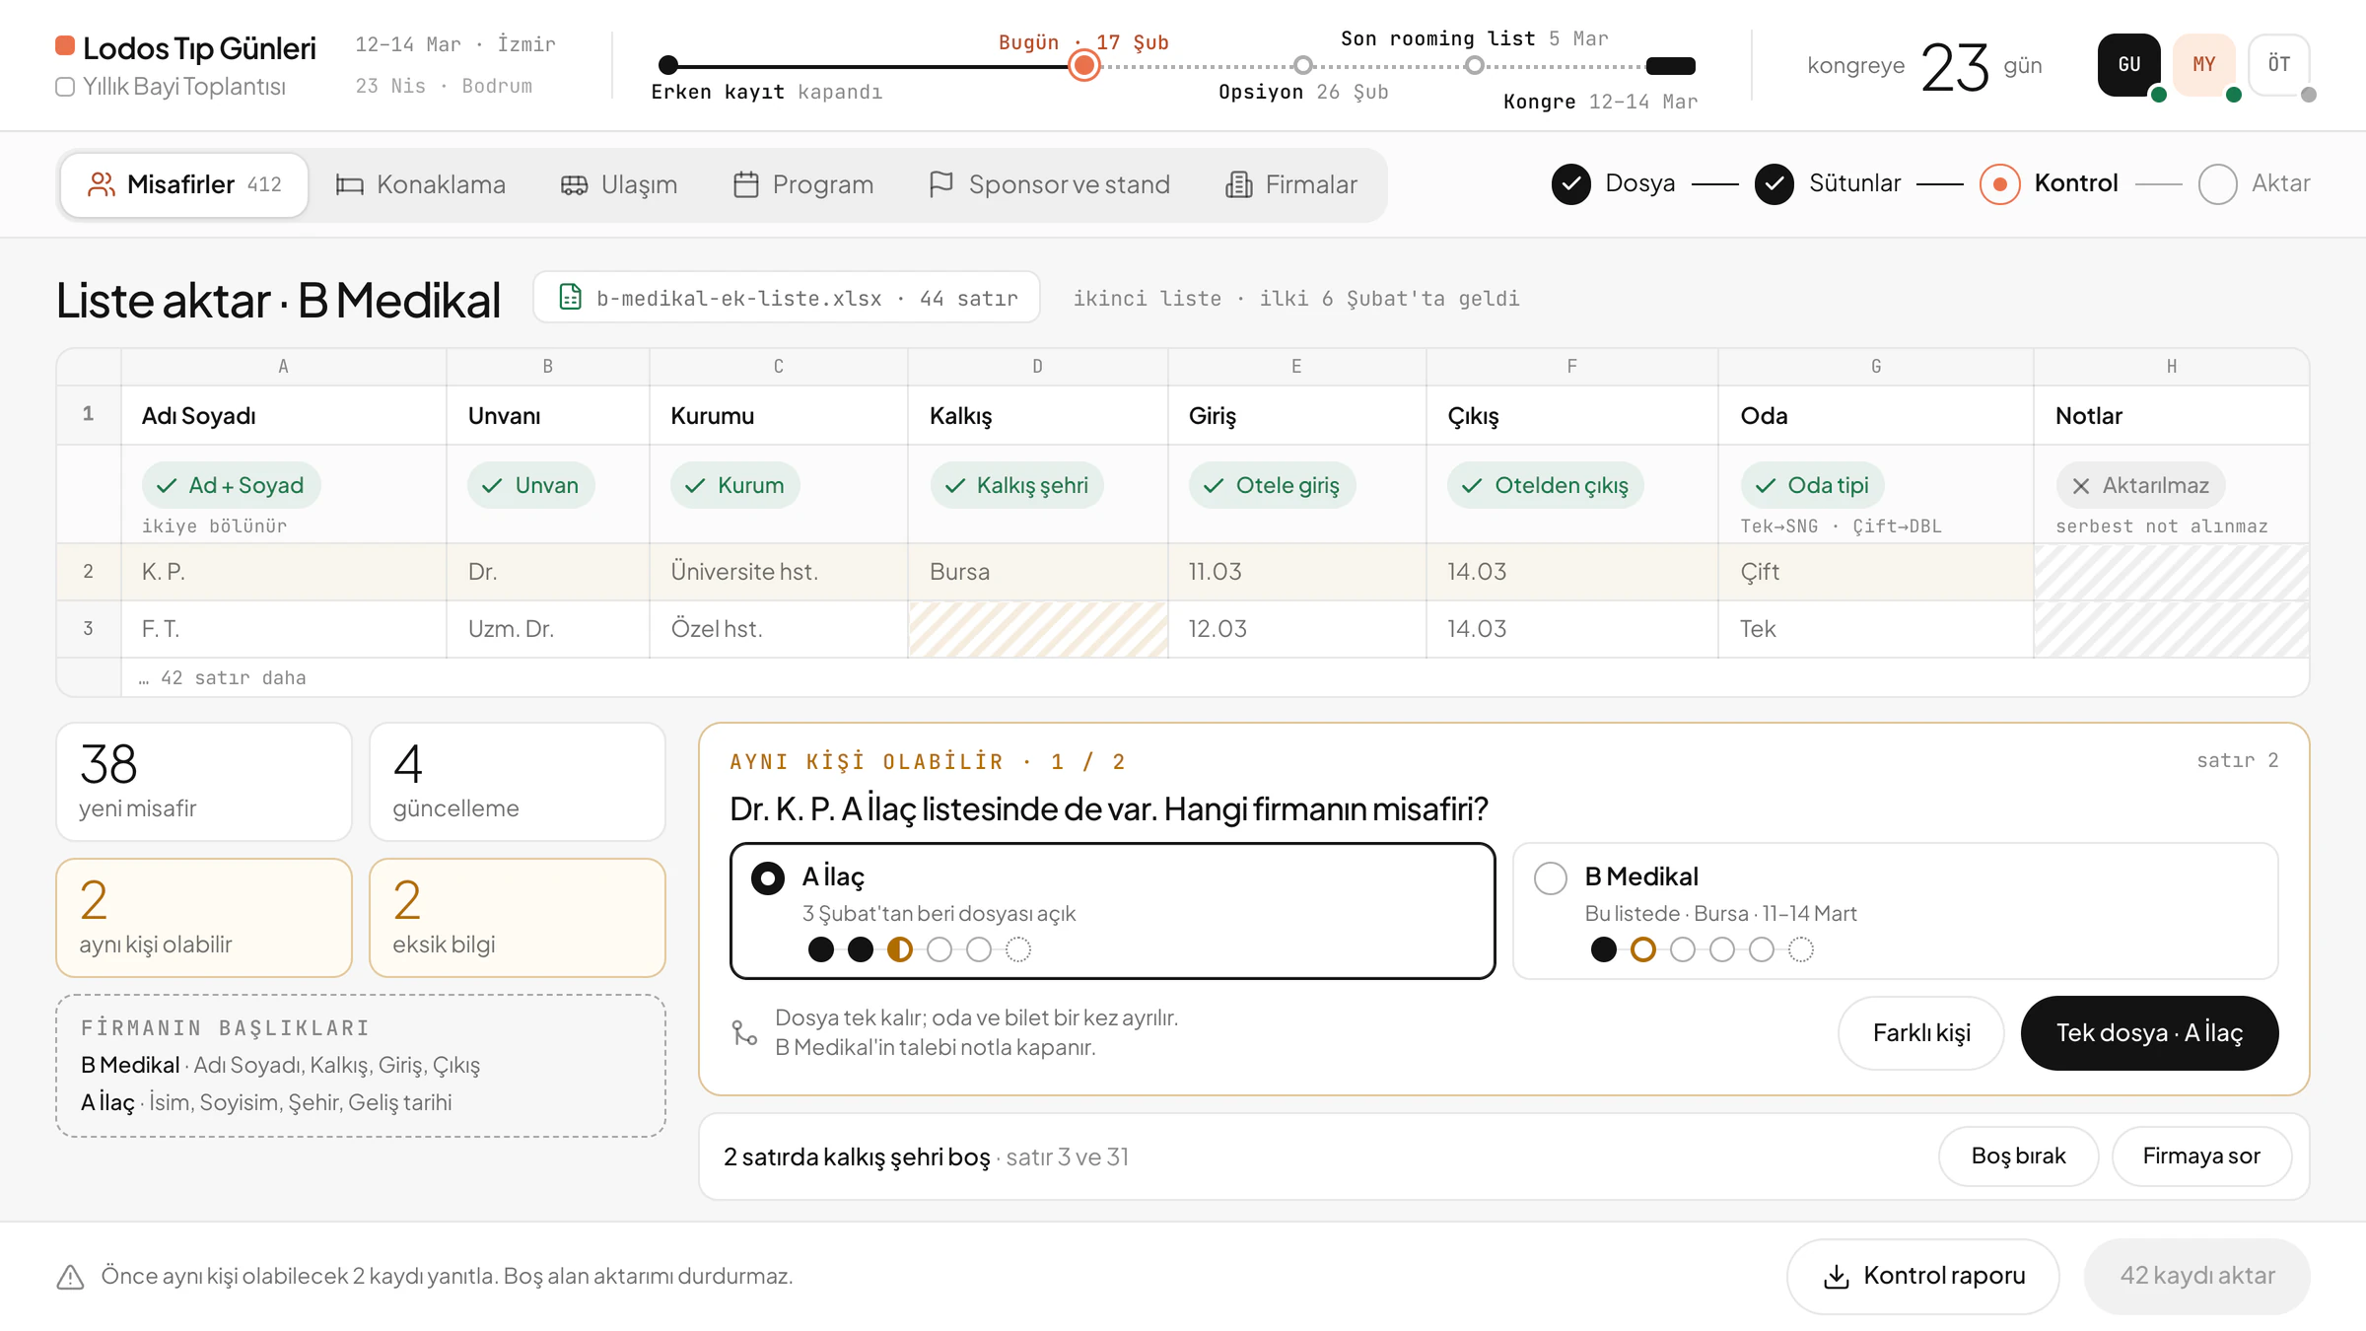Confirm Tek dosya · A İlaç
This screenshot has height=1331, width=2366.
2149,1032
